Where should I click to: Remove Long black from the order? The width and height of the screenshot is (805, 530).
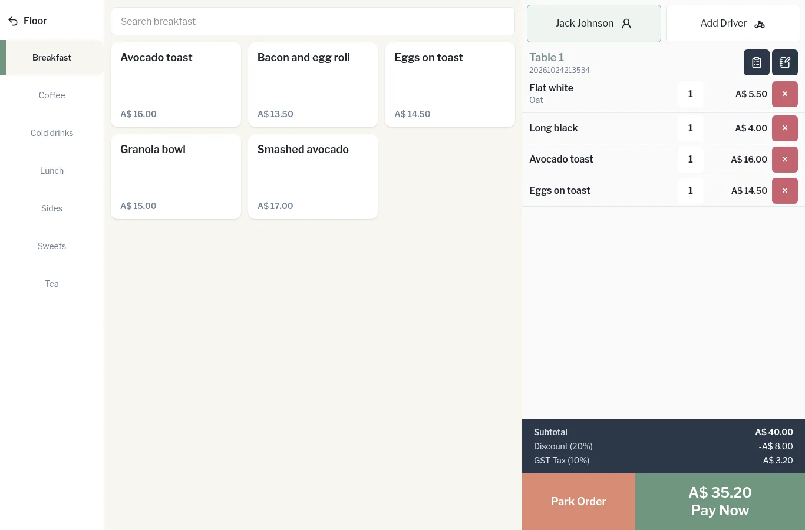(785, 128)
